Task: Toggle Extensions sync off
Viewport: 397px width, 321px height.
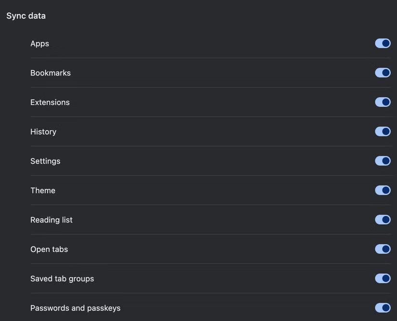Action: (x=383, y=101)
